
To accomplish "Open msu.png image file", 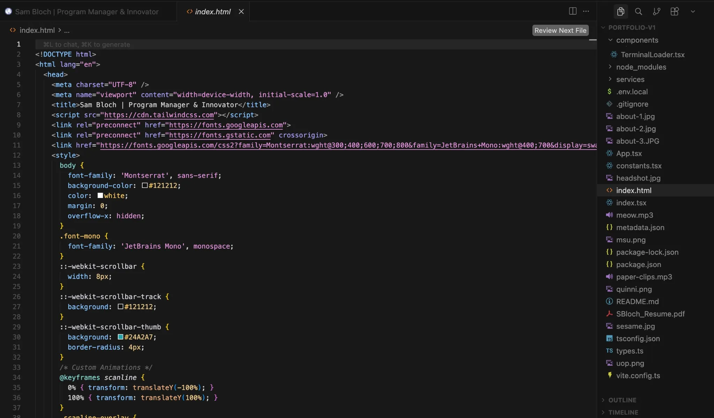I will (x=631, y=240).
